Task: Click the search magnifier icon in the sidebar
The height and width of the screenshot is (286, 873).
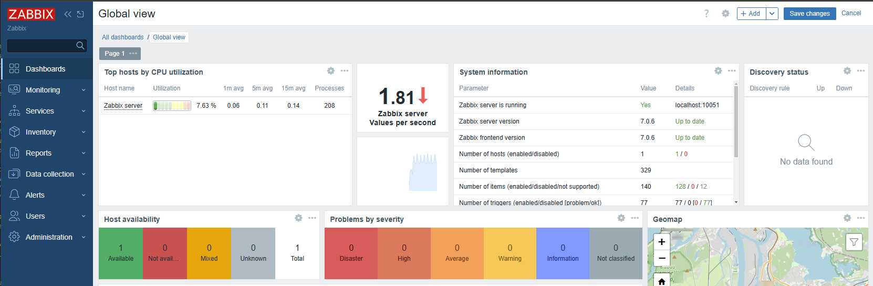Action: 80,46
